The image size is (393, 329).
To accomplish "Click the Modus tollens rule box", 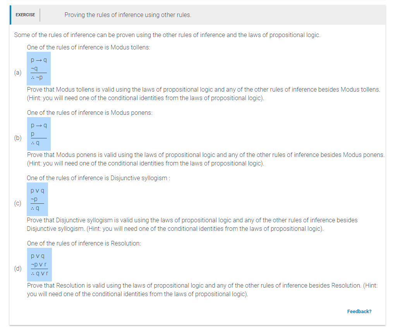I will coord(39,68).
